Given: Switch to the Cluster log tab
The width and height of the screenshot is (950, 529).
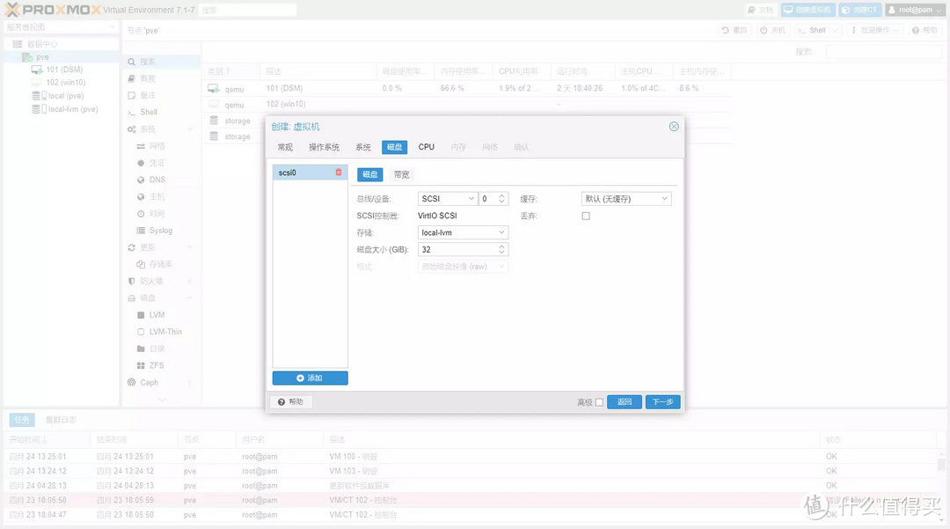Looking at the screenshot, I should click(x=61, y=420).
